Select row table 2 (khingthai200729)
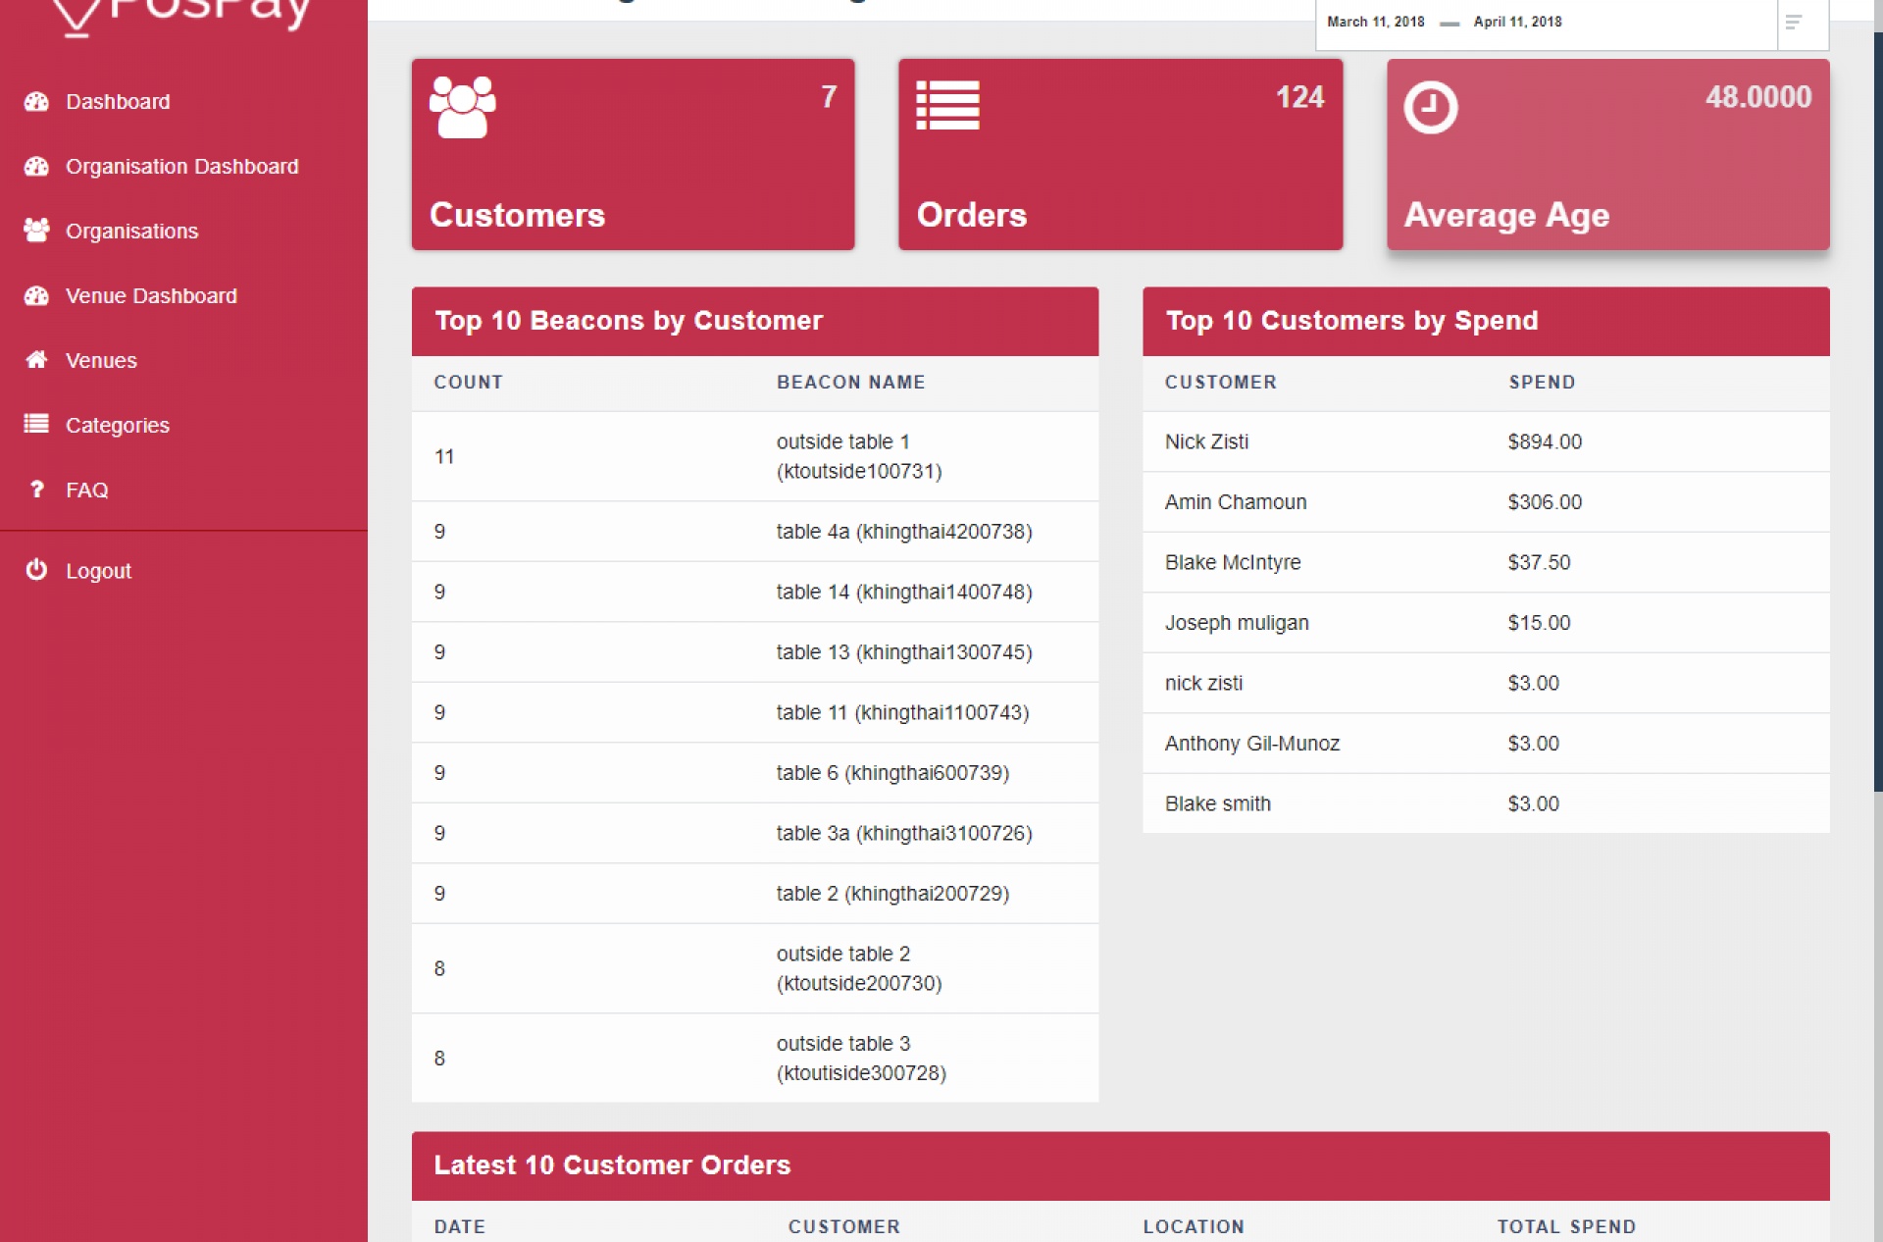This screenshot has height=1242, width=1883. click(755, 894)
